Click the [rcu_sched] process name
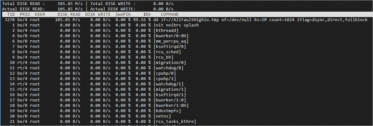 pyautogui.click(x=167, y=52)
